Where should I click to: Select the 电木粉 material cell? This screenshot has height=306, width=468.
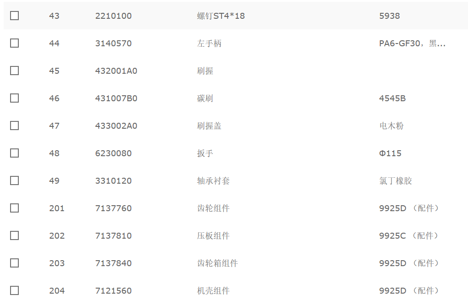point(391,126)
